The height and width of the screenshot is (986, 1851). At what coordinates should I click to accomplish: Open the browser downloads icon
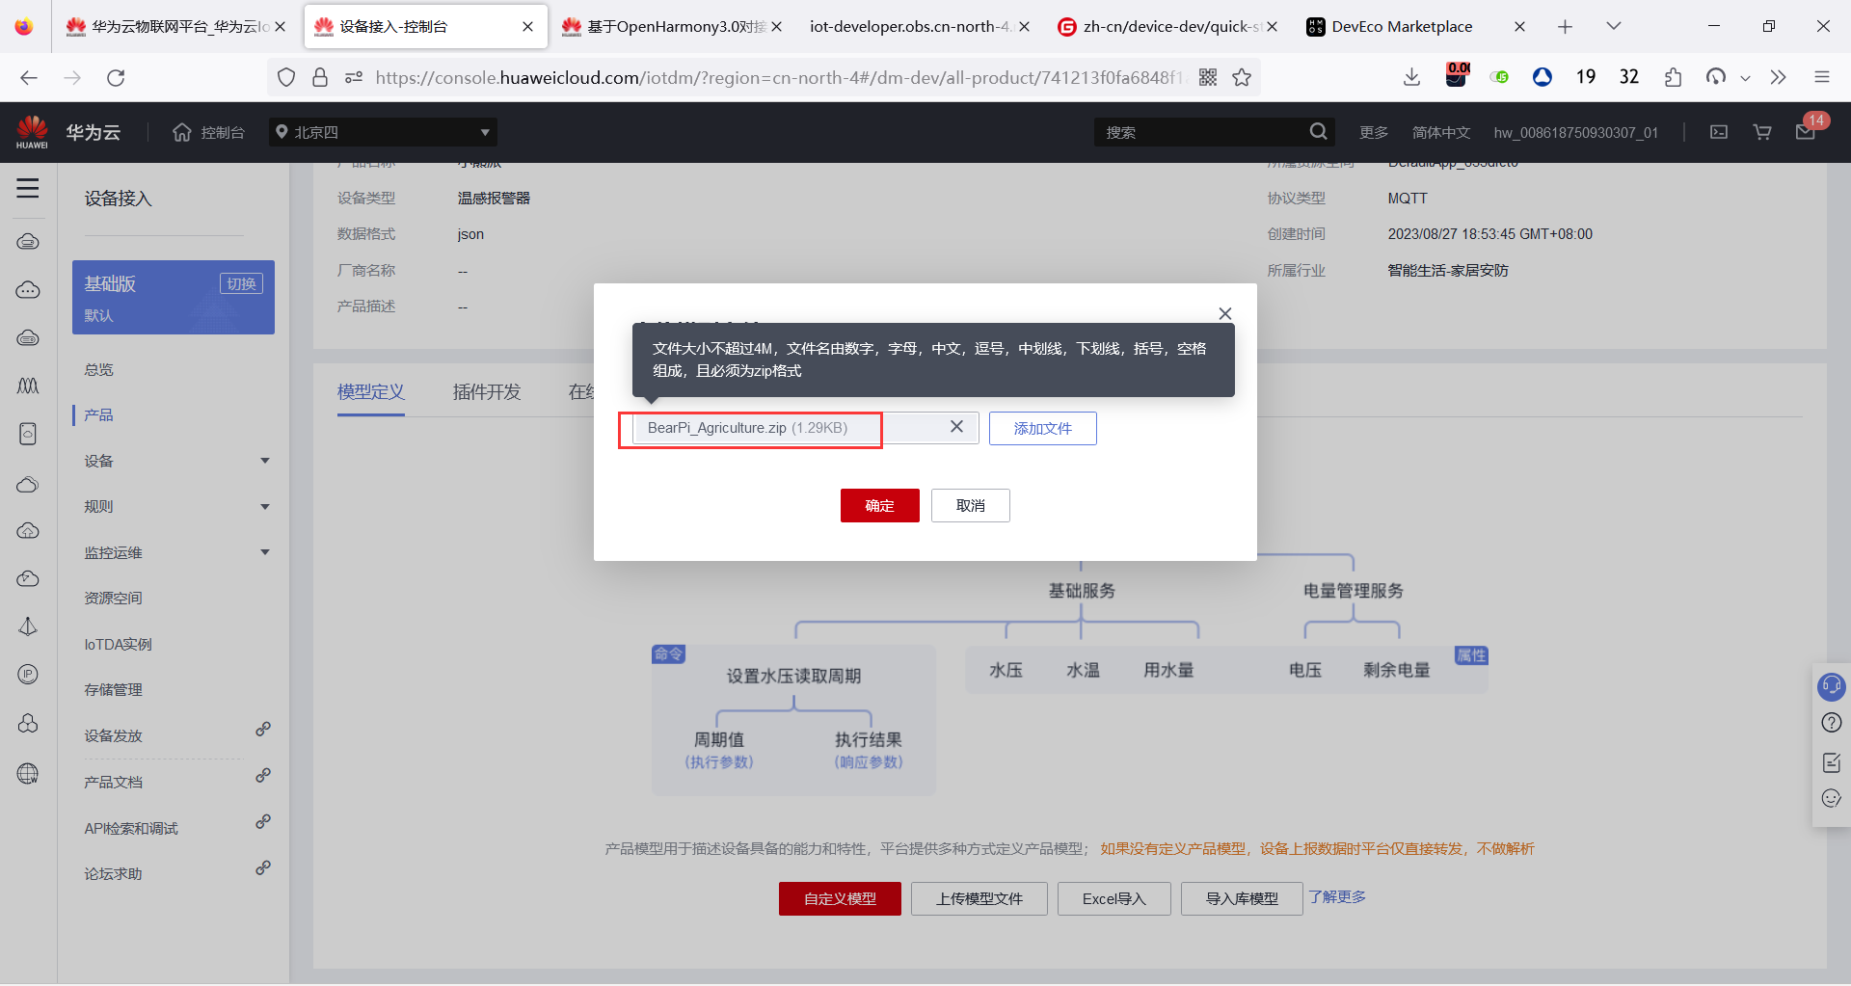pyautogui.click(x=1411, y=76)
